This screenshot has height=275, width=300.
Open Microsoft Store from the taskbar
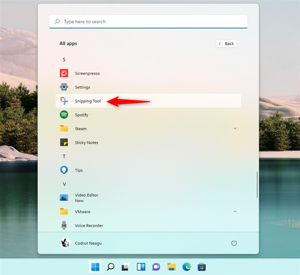202,267
